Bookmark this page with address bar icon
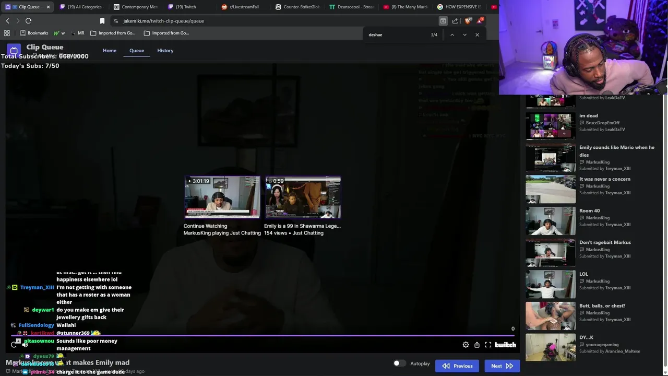The height and width of the screenshot is (376, 668). coord(102,21)
